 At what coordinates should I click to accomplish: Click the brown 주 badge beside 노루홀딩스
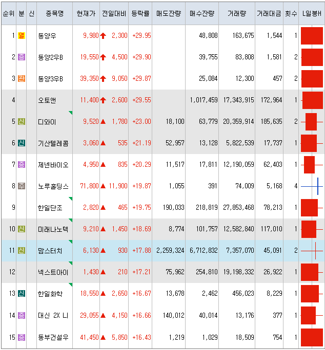click(21, 186)
